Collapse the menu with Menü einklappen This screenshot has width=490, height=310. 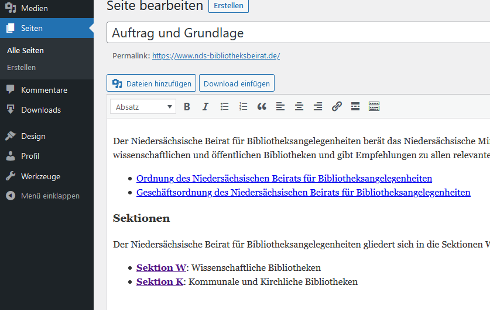pos(50,196)
